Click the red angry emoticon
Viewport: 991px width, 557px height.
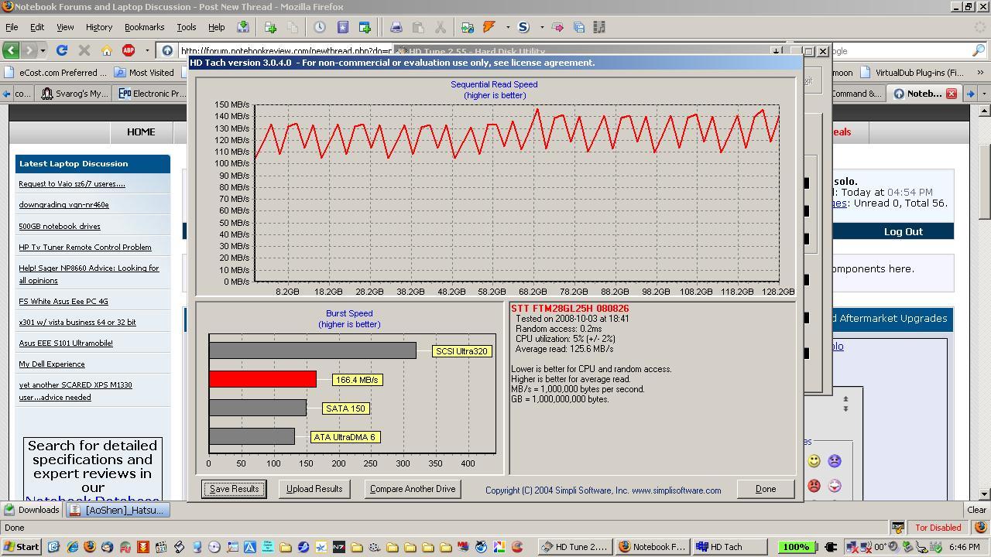point(814,486)
